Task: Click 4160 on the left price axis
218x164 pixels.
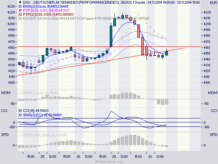Action: pyautogui.click(x=11, y=47)
